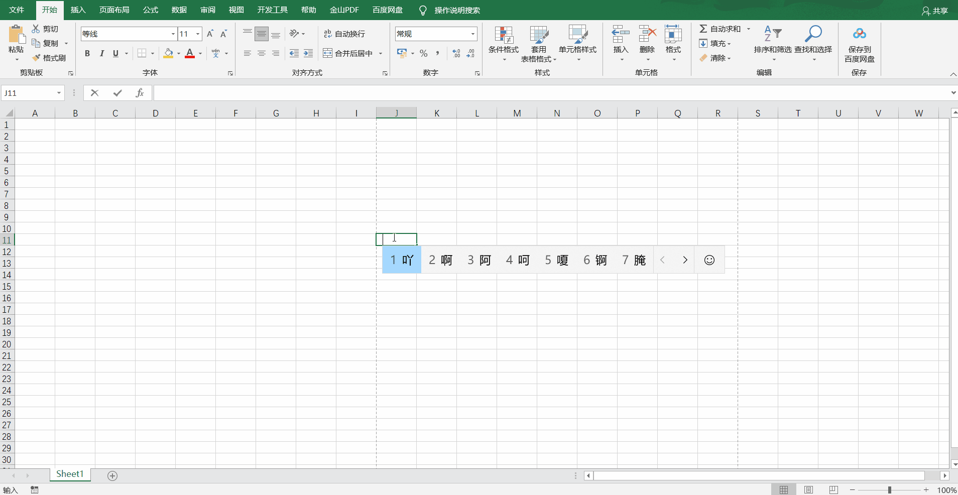958x495 pixels.
Task: Click the Fill Color paint bucket
Action: (168, 53)
